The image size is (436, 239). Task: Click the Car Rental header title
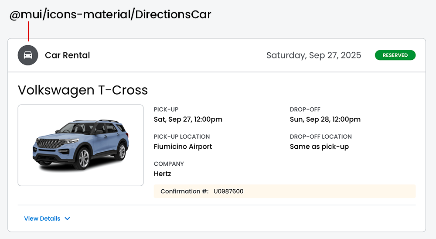[68, 55]
